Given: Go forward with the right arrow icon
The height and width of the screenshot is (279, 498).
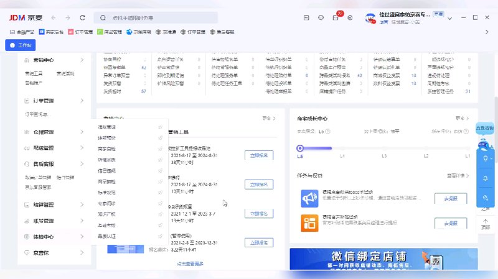Looking at the screenshot, I should 68,18.
